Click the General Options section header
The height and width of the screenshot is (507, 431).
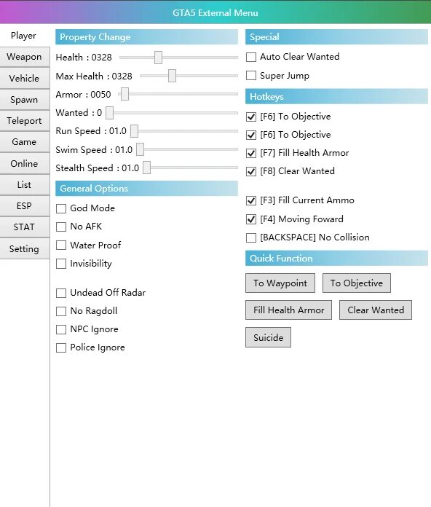146,189
